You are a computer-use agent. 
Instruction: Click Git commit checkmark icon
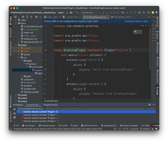(x=131, y=12)
